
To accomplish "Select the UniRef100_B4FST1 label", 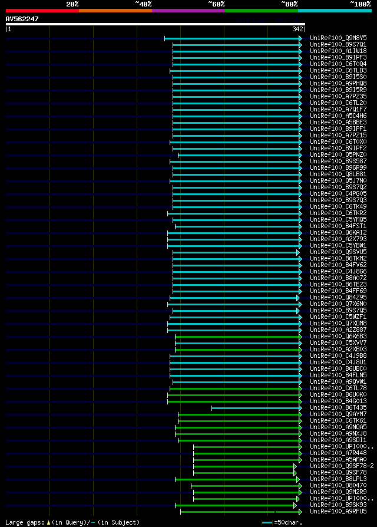I will pyautogui.click(x=338, y=226).
